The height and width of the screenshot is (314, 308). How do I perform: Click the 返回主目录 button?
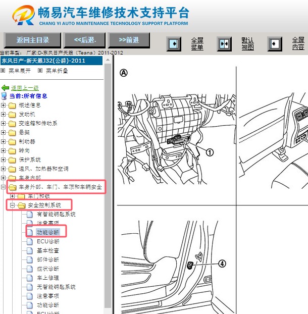(x=33, y=40)
